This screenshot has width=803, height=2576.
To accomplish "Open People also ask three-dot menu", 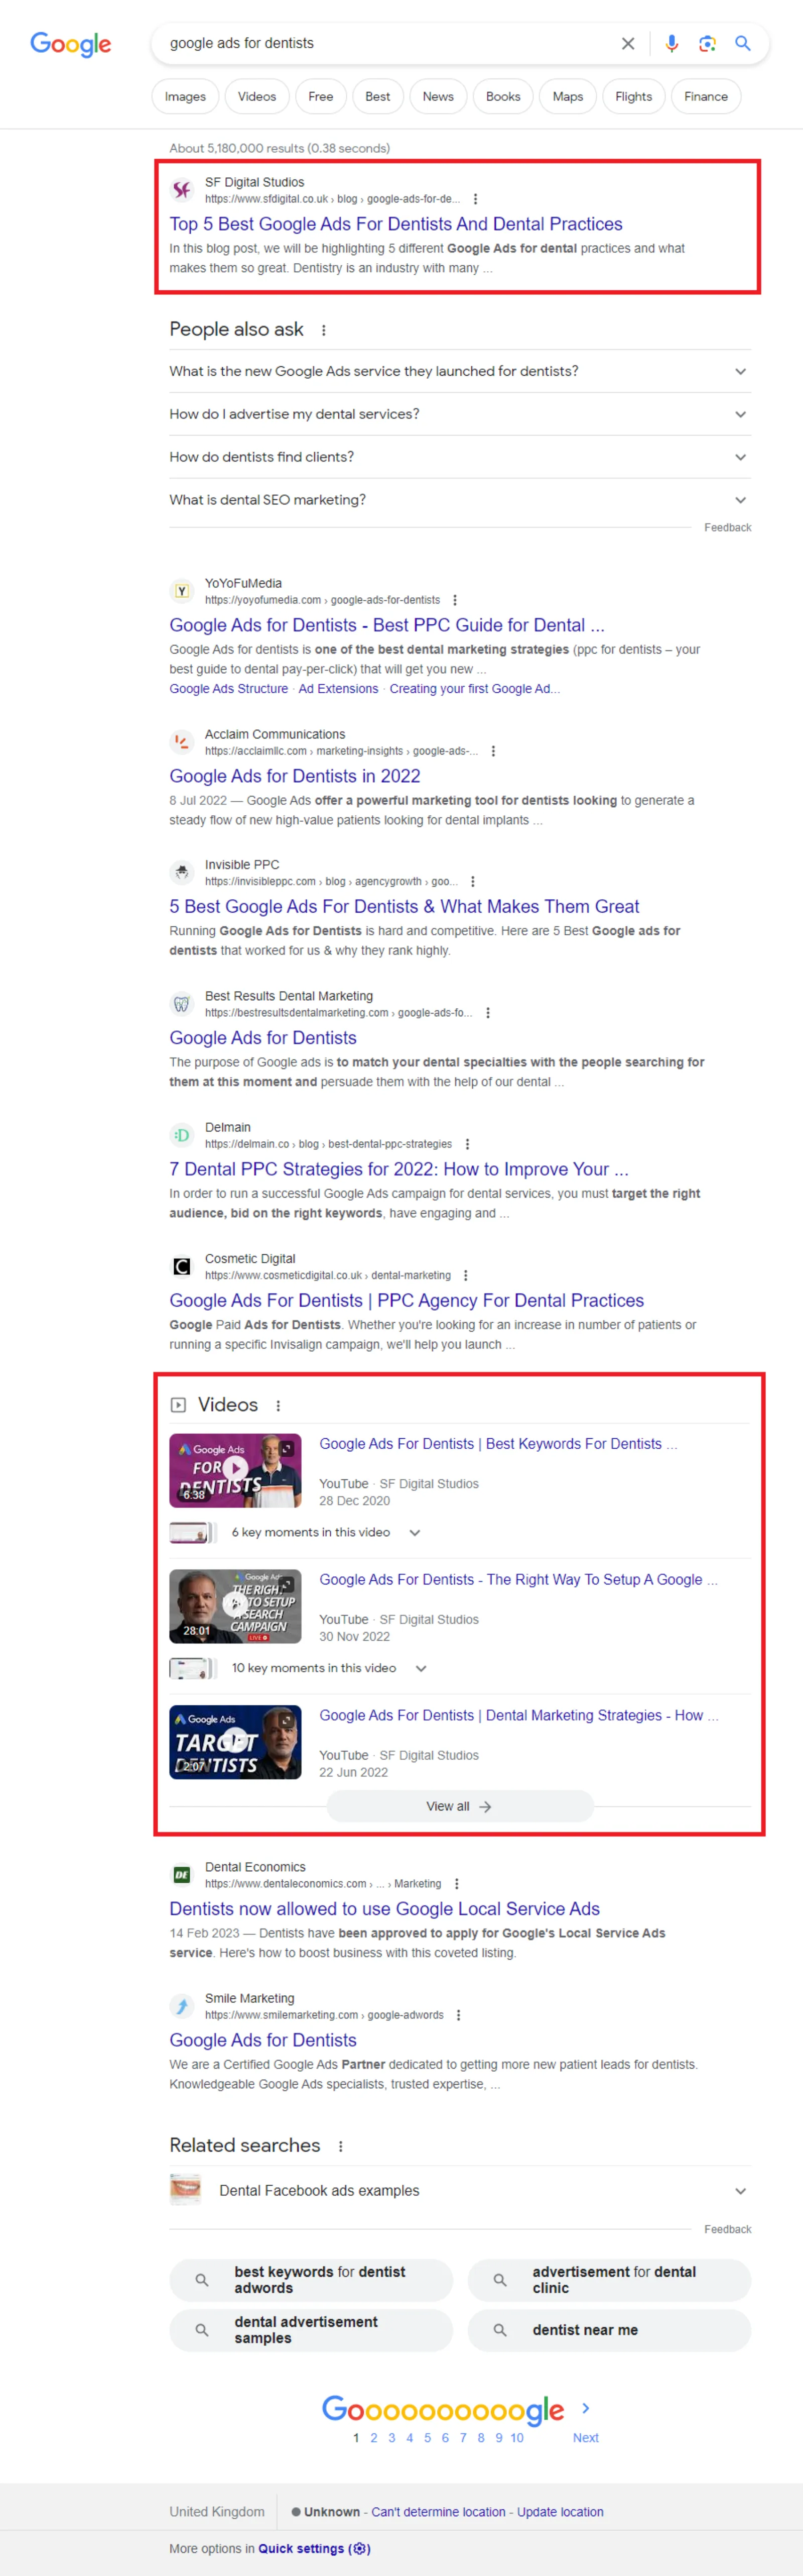I will coord(324,330).
